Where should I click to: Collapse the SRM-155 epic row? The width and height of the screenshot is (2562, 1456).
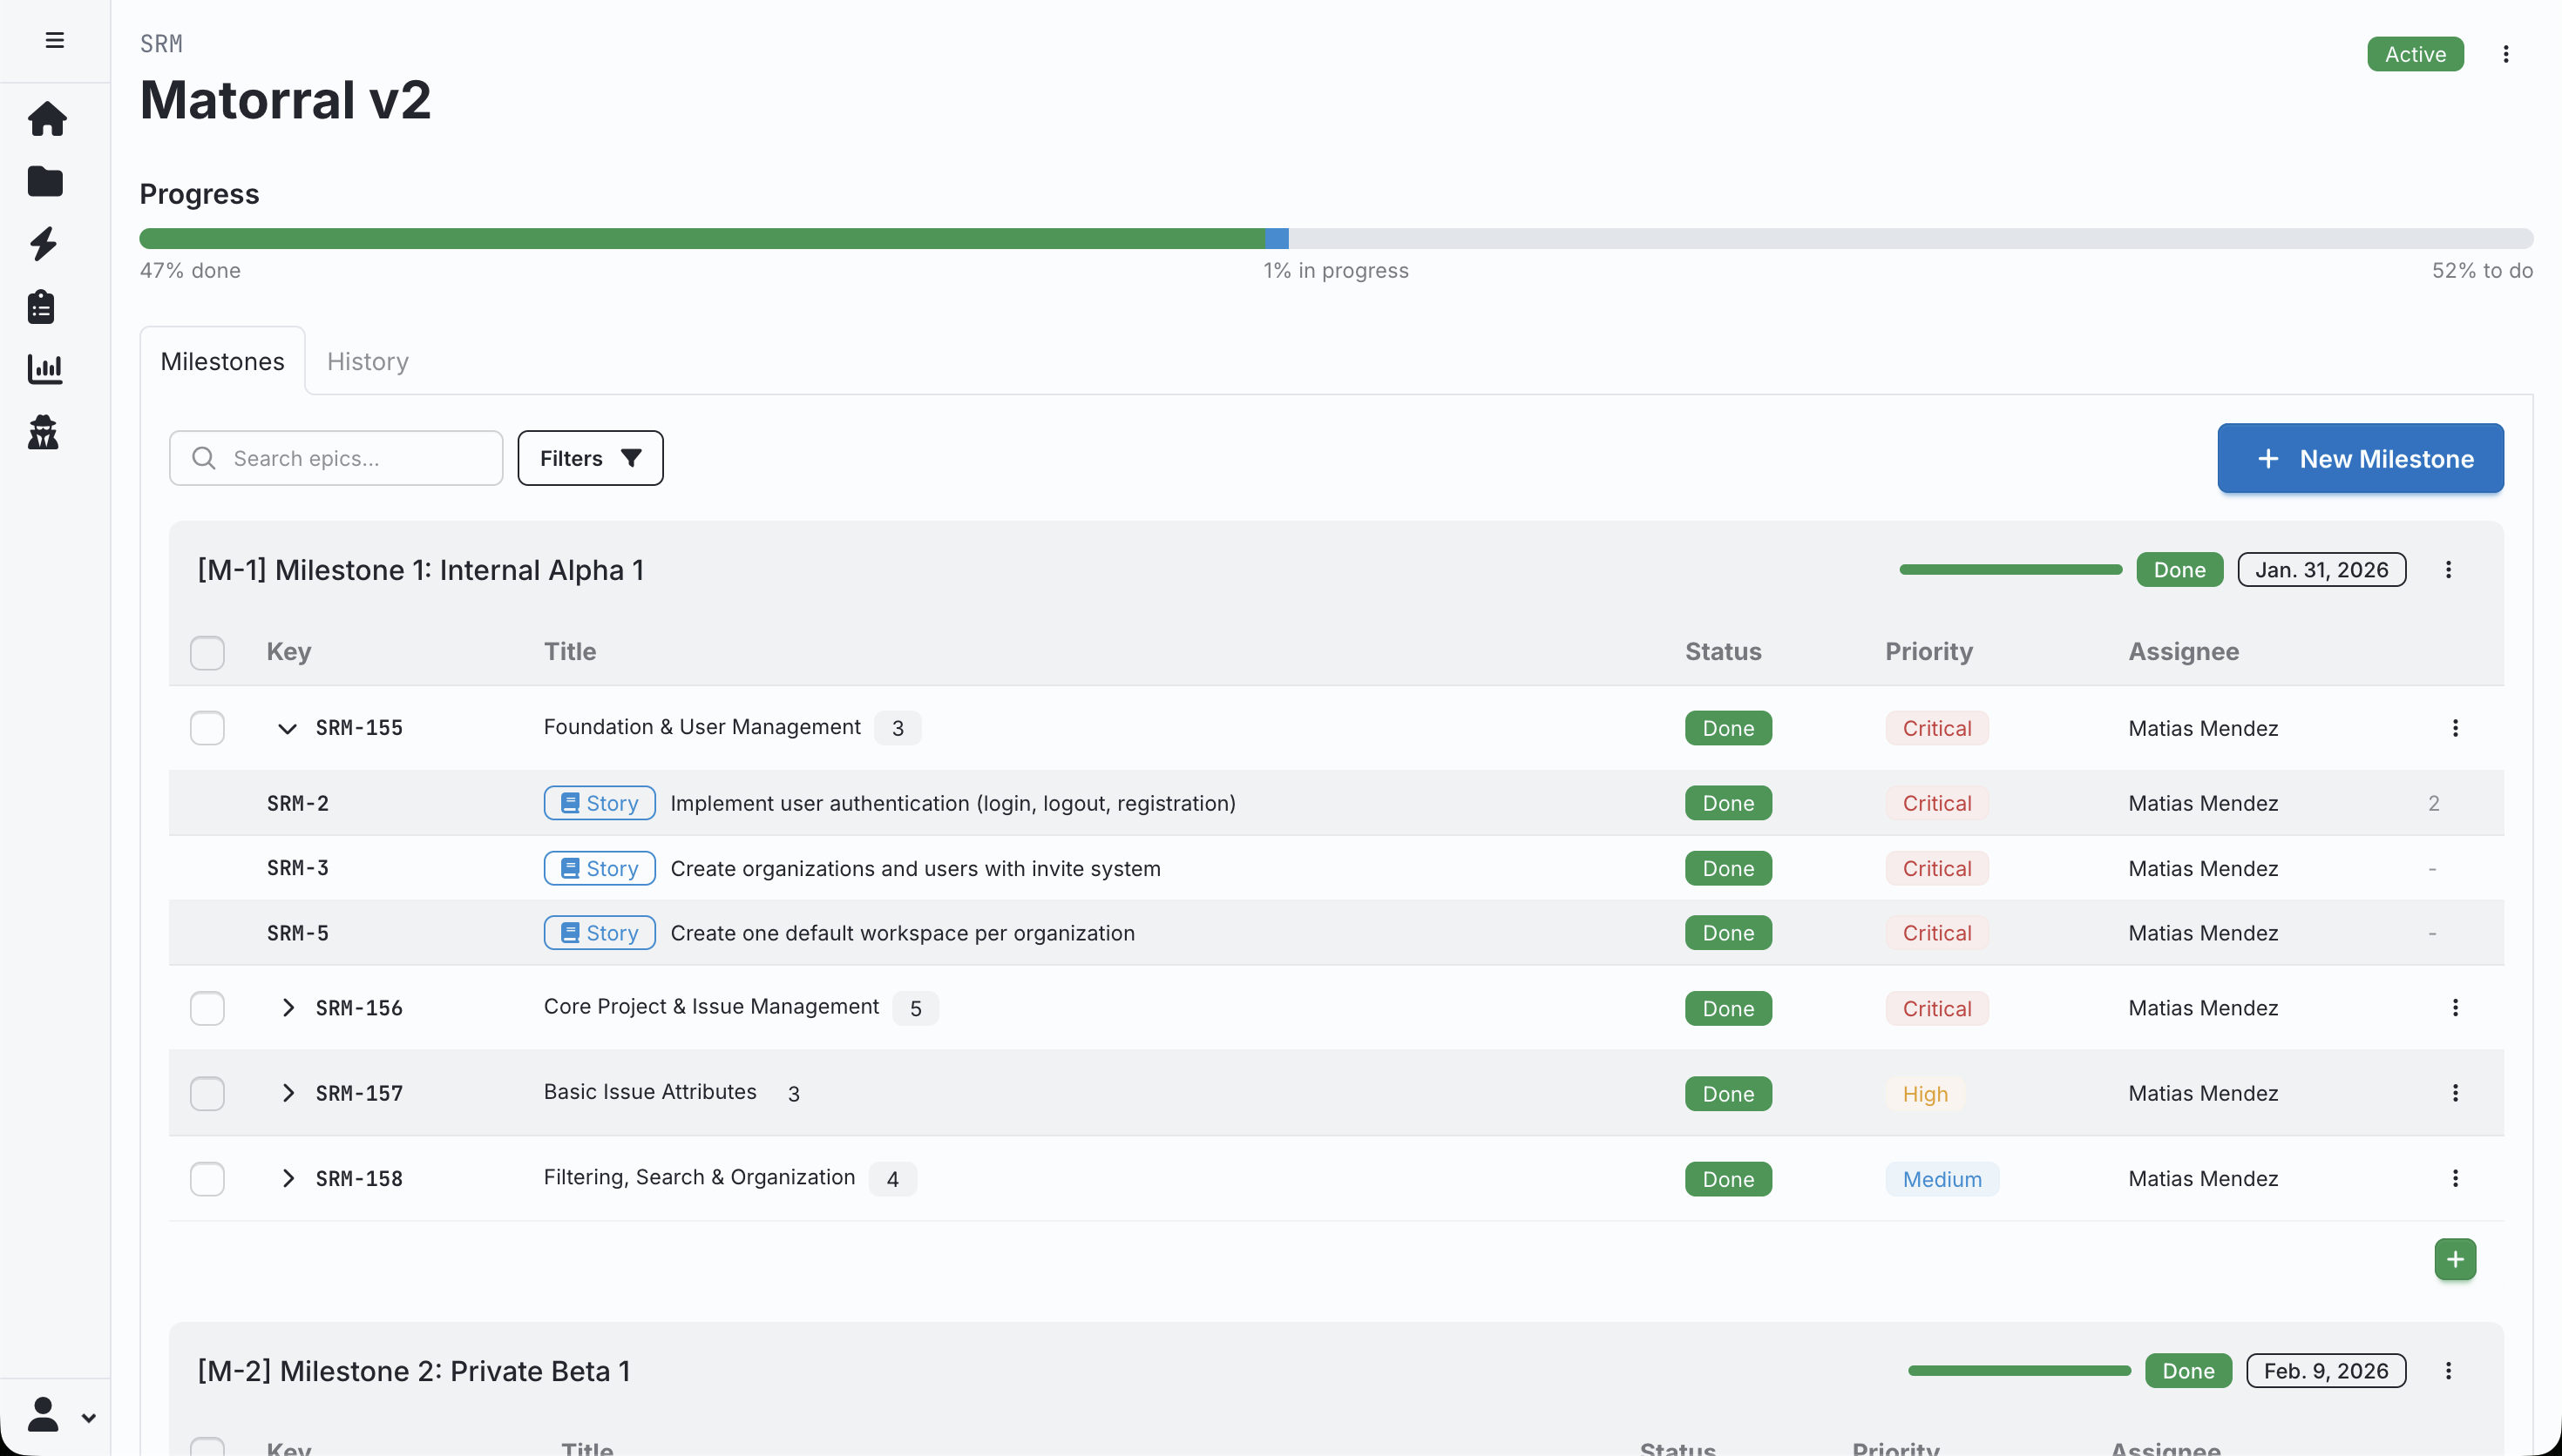pyautogui.click(x=287, y=728)
